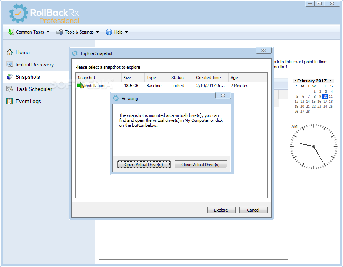Image resolution: width=343 pixels, height=267 pixels.
Task: Go to previous month in calendar
Action: click(x=295, y=81)
